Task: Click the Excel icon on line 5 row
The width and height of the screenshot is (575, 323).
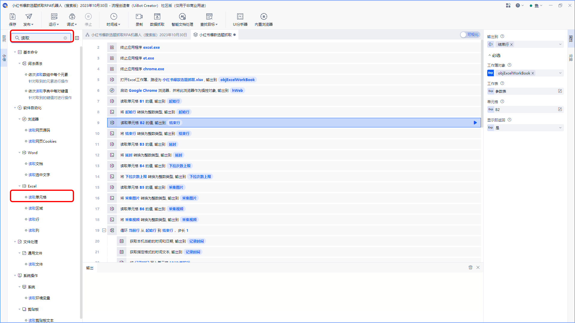Action: click(112, 80)
